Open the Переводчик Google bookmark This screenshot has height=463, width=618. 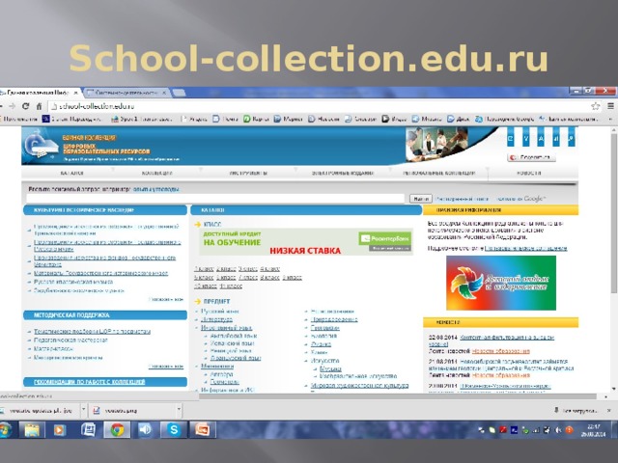click(x=504, y=119)
